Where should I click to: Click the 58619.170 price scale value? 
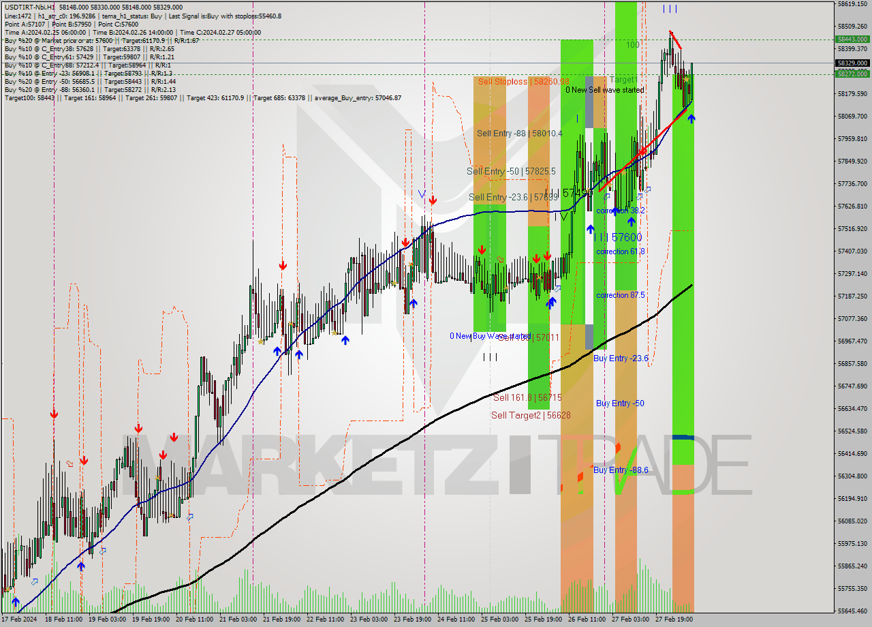[x=852, y=4]
